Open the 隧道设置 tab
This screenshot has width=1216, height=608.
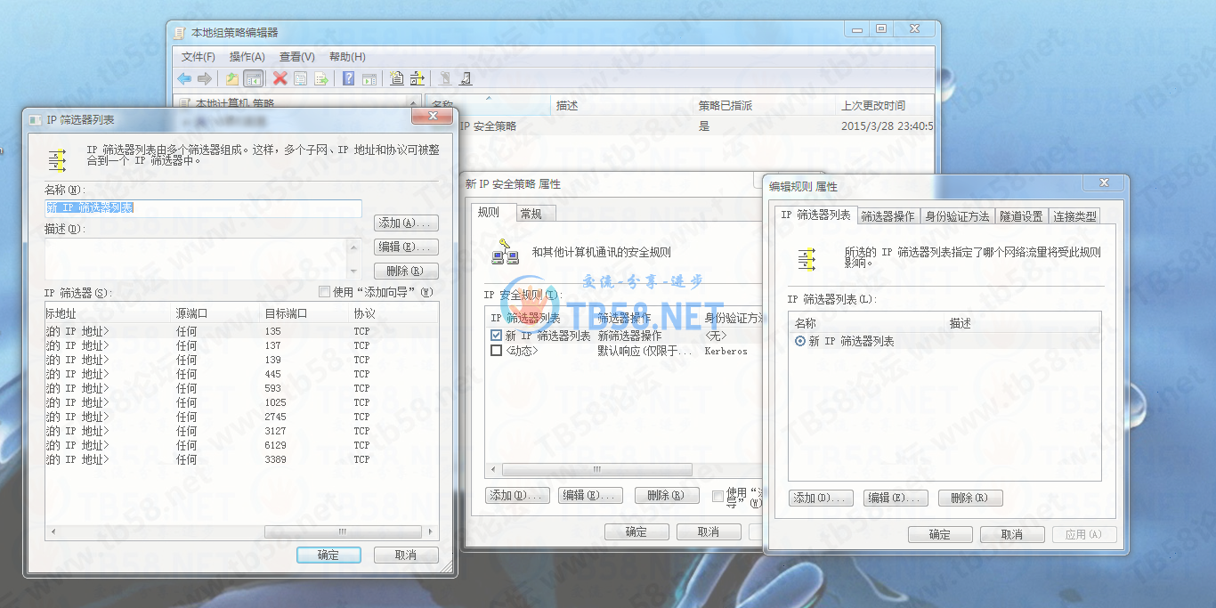(x=1021, y=216)
